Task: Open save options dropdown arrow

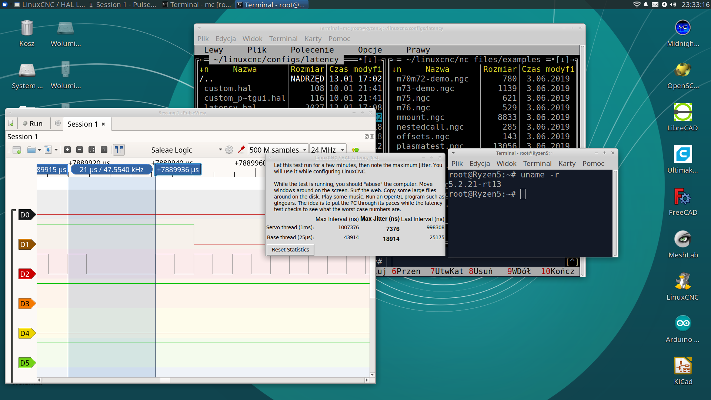Action: coord(56,150)
